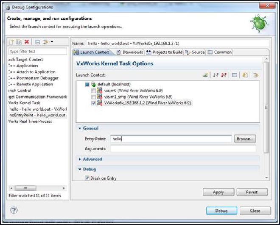Click the help question mark icon
Screen dimensions: 280x225
pos(14,210)
